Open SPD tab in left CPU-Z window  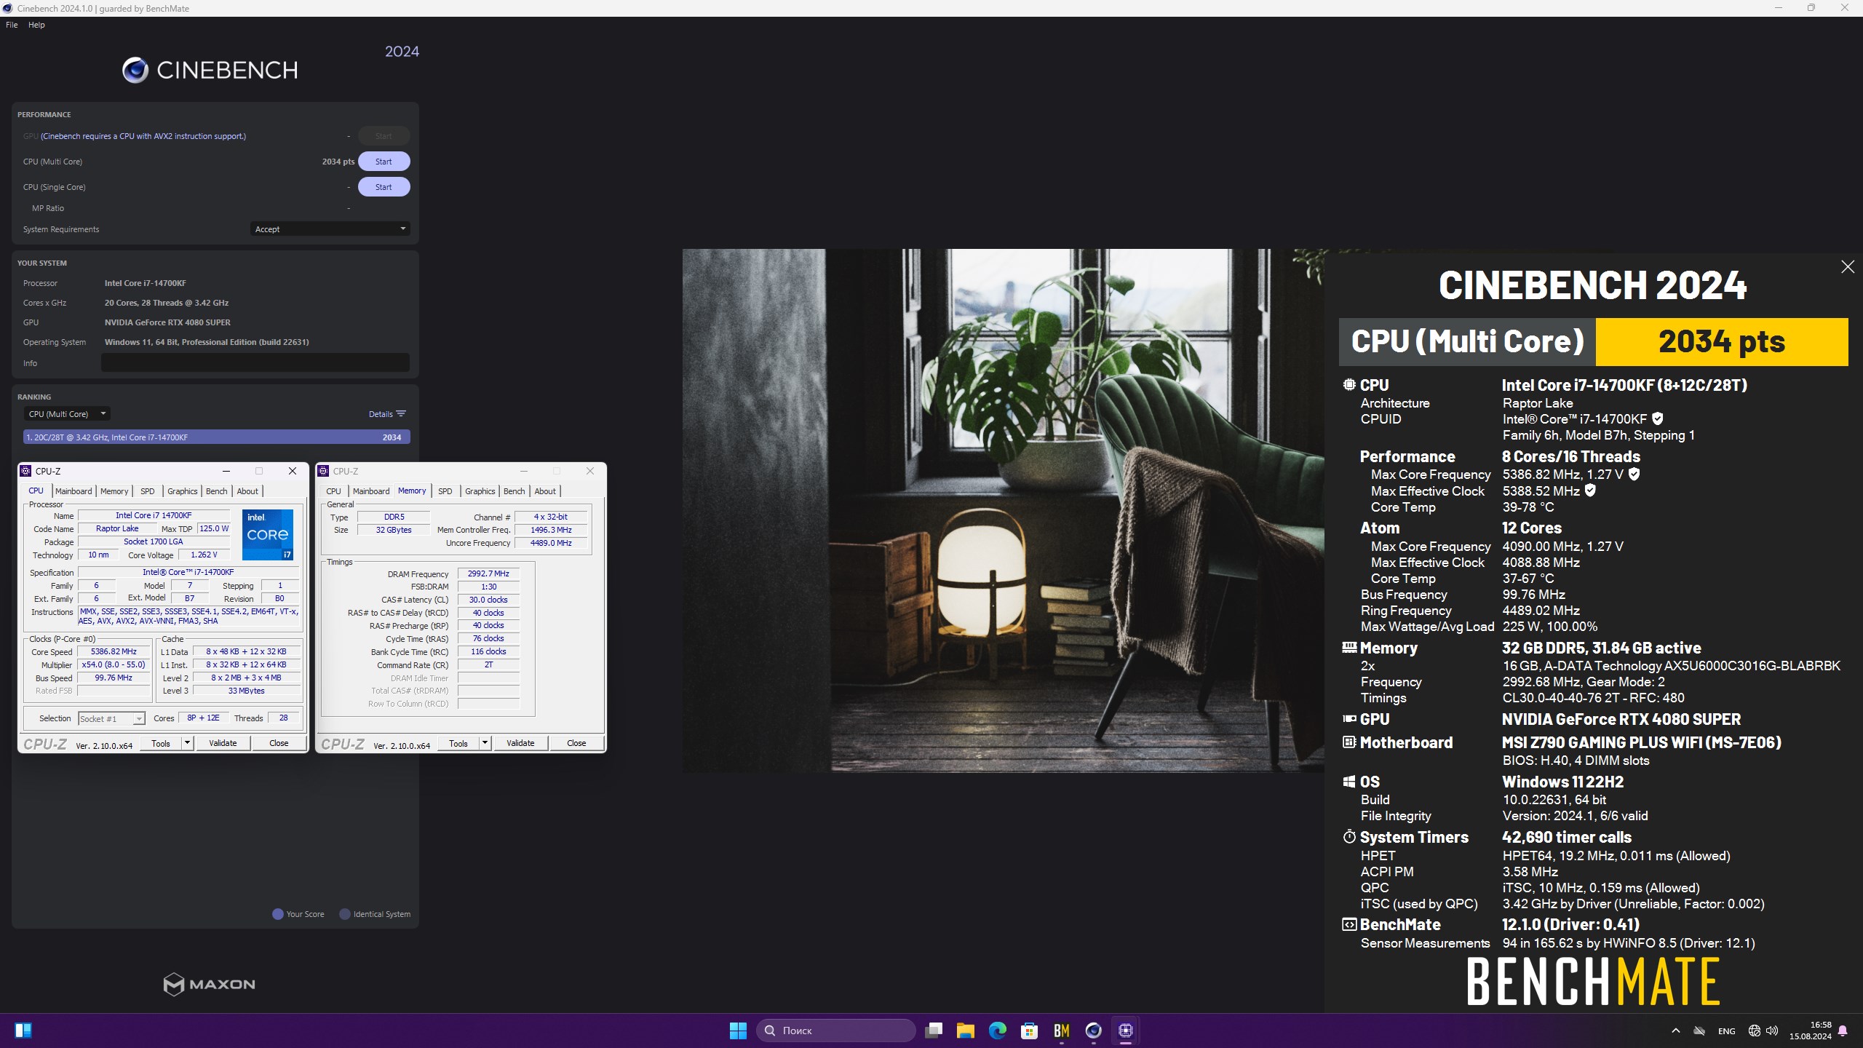(x=148, y=491)
